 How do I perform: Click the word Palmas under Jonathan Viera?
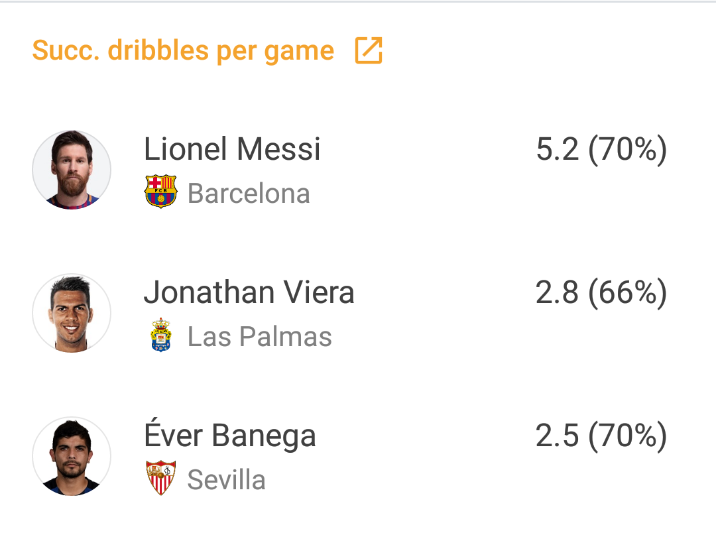tap(285, 337)
